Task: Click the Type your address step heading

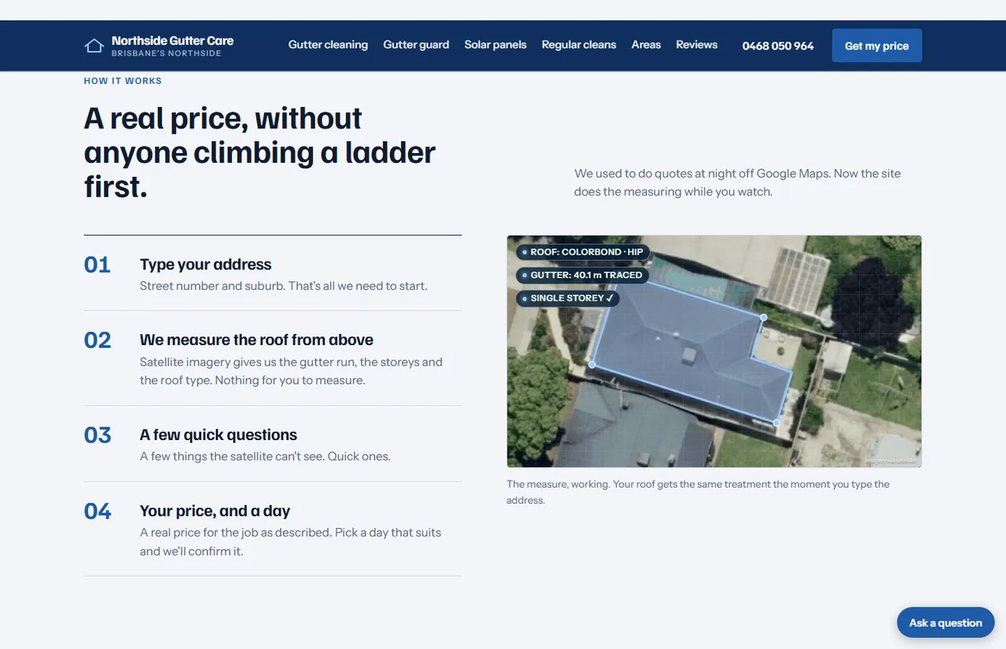Action: 205,265
